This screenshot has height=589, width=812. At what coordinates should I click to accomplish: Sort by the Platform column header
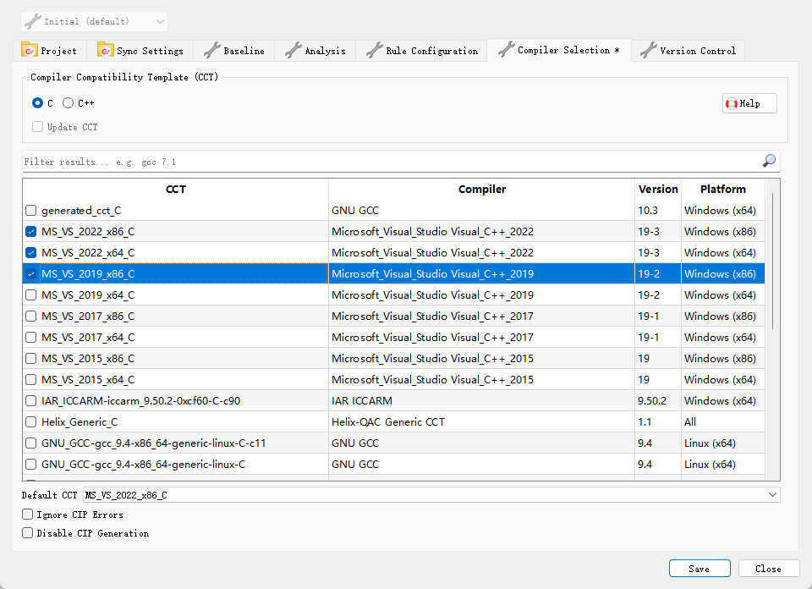coord(723,189)
